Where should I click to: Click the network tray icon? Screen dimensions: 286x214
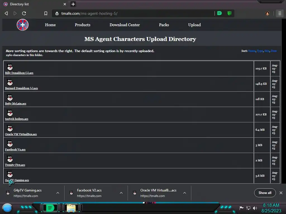click(248, 208)
